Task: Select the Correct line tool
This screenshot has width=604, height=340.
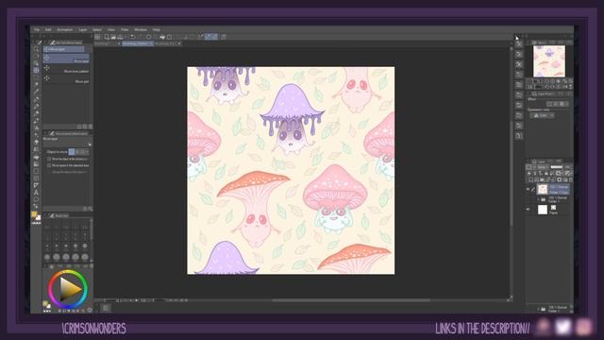Action: pos(36,207)
